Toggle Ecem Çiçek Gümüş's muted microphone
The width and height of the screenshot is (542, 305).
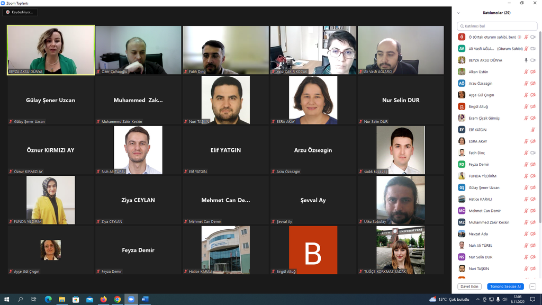point(526,118)
